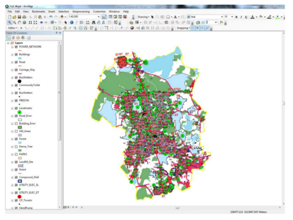Toggle Edge Snapping on Snapping toolbar
The height and width of the screenshot is (220, 293).
207,28
